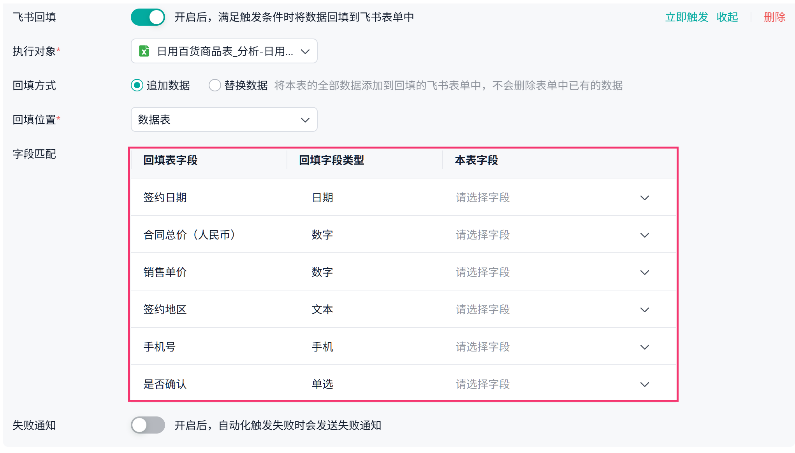Select the 追加数据 radio option
The height and width of the screenshot is (453, 795).
point(137,85)
